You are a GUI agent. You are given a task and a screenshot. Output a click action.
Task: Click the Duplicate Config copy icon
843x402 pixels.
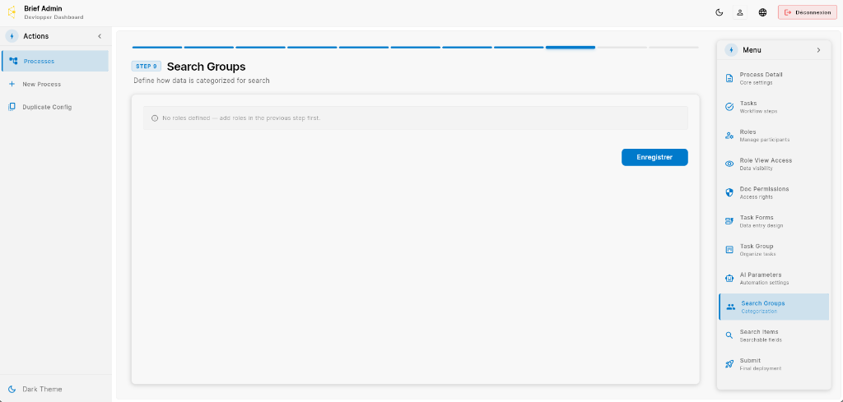(x=12, y=107)
